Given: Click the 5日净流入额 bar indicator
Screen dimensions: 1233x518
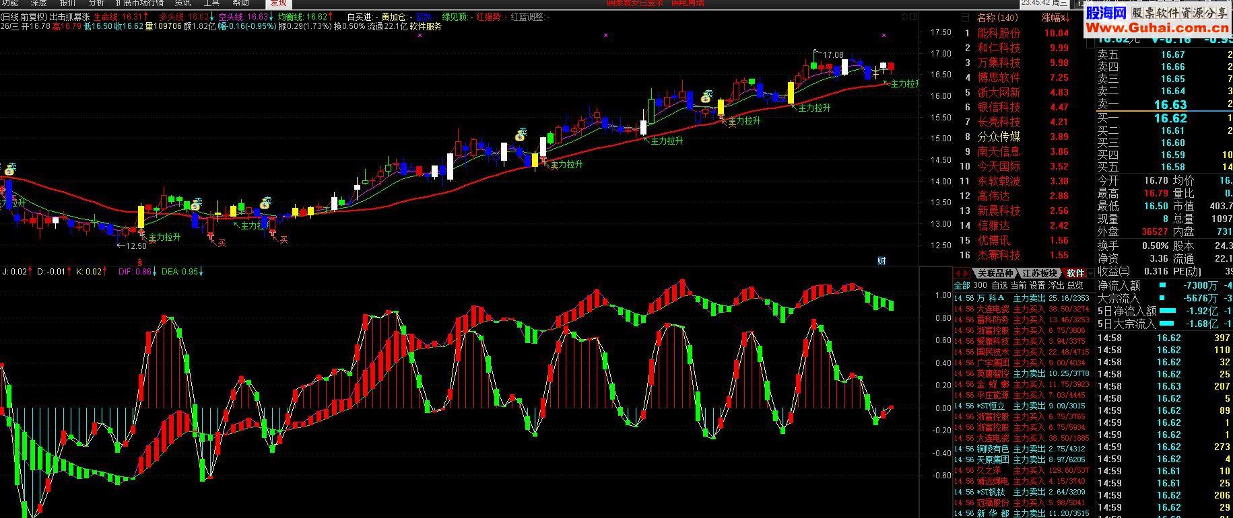Looking at the screenshot, I should [1167, 311].
